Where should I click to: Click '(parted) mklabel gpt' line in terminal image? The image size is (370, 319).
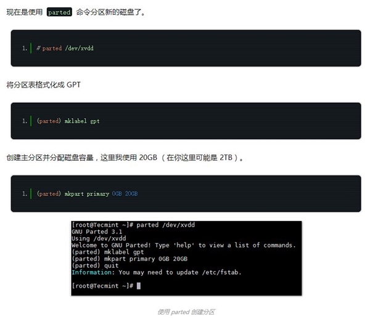click(108, 252)
